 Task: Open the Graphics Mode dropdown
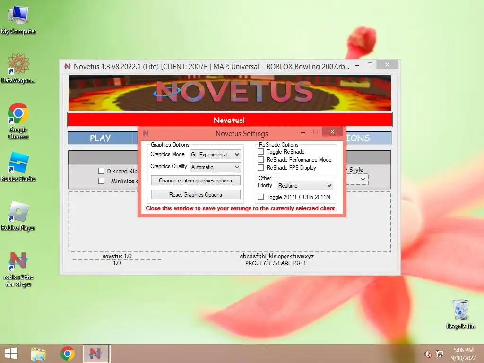[x=215, y=155]
